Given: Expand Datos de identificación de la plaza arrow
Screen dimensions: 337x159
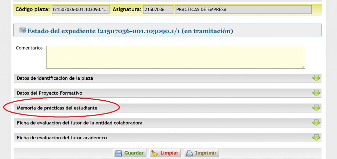Looking at the screenshot, I should (316, 78).
